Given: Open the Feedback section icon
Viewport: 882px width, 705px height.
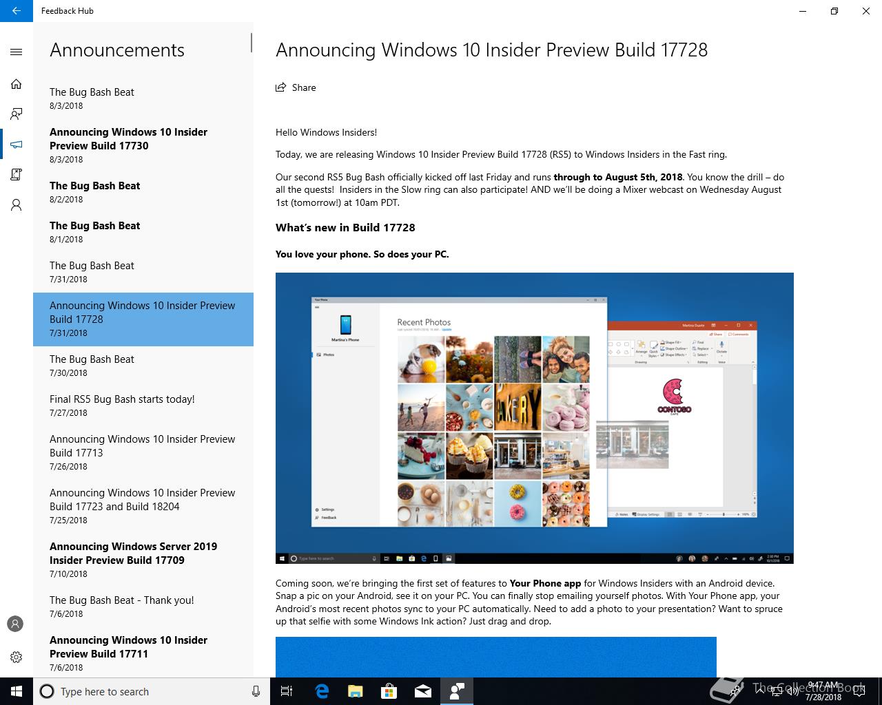Looking at the screenshot, I should (x=17, y=114).
